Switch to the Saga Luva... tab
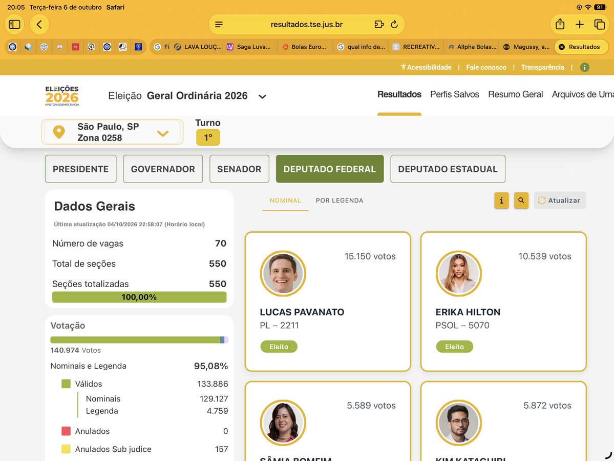614x461 pixels. [249, 47]
